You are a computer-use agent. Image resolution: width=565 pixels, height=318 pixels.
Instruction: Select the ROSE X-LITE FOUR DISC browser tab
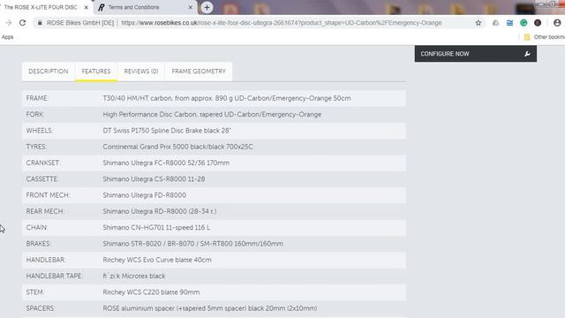[x=45, y=7]
